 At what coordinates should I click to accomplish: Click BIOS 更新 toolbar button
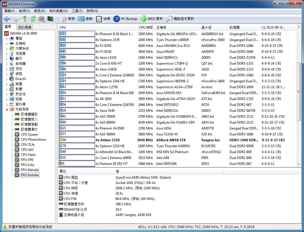pos(151,19)
